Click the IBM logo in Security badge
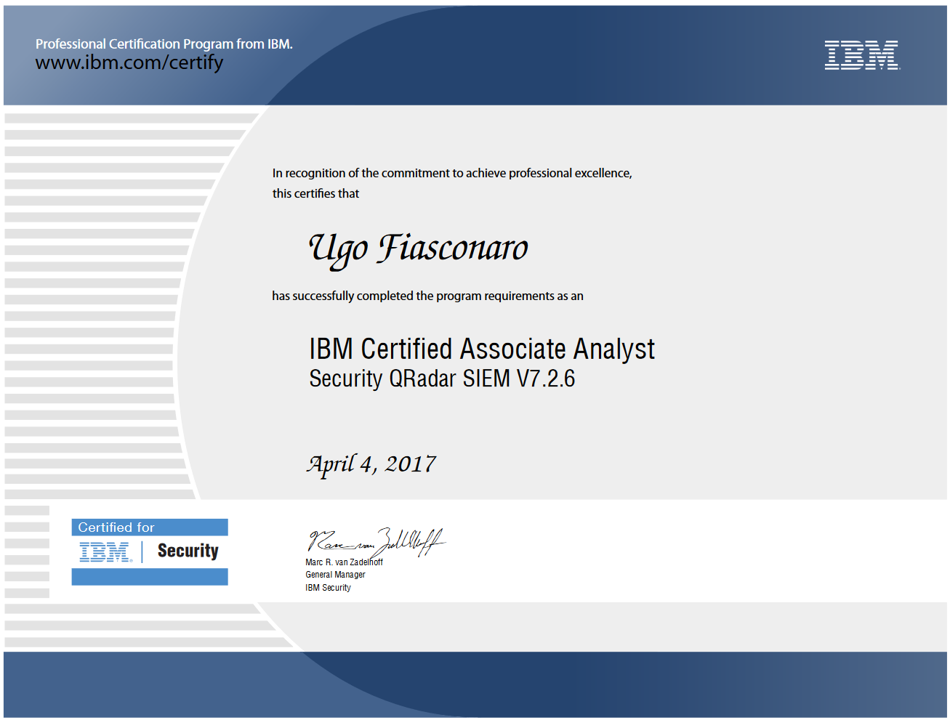Screen dimensions: 950x720 pos(106,552)
